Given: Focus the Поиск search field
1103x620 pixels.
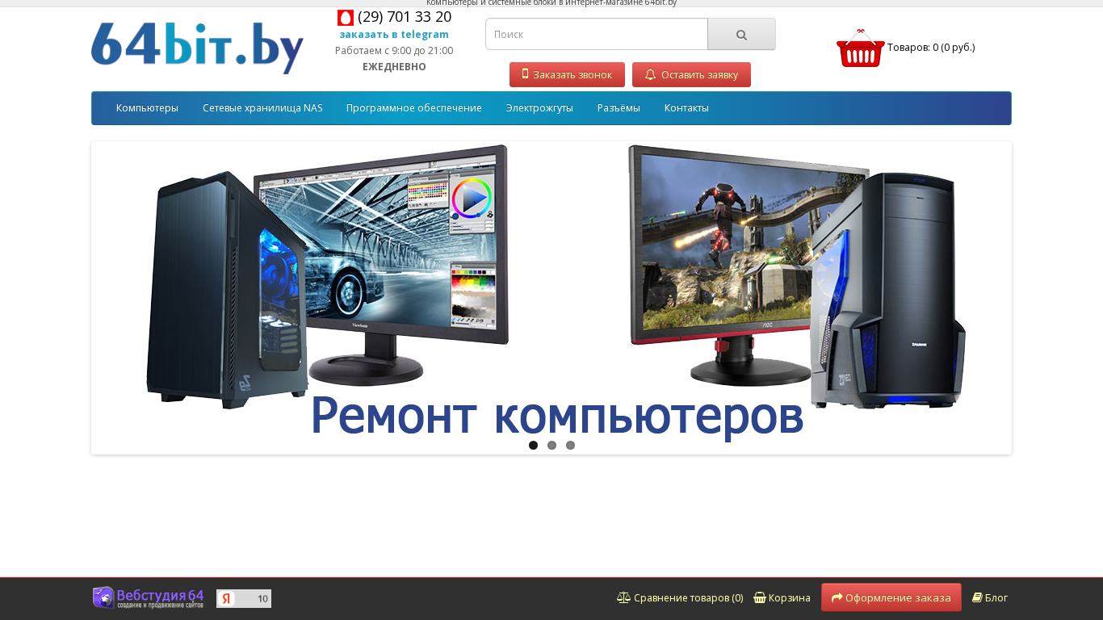Looking at the screenshot, I should tap(597, 35).
